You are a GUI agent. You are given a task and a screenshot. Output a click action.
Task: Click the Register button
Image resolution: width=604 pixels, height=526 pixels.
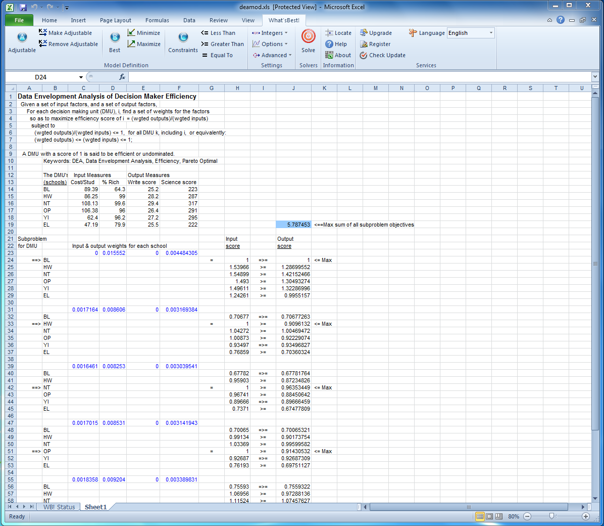pyautogui.click(x=375, y=44)
